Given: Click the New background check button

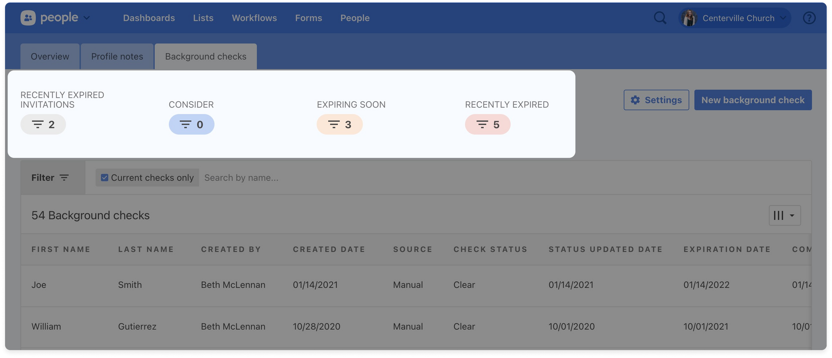Looking at the screenshot, I should coord(753,100).
